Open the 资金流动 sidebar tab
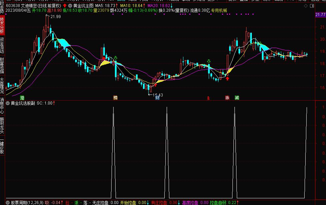This screenshot has height=205, width=326. [x=2, y=45]
